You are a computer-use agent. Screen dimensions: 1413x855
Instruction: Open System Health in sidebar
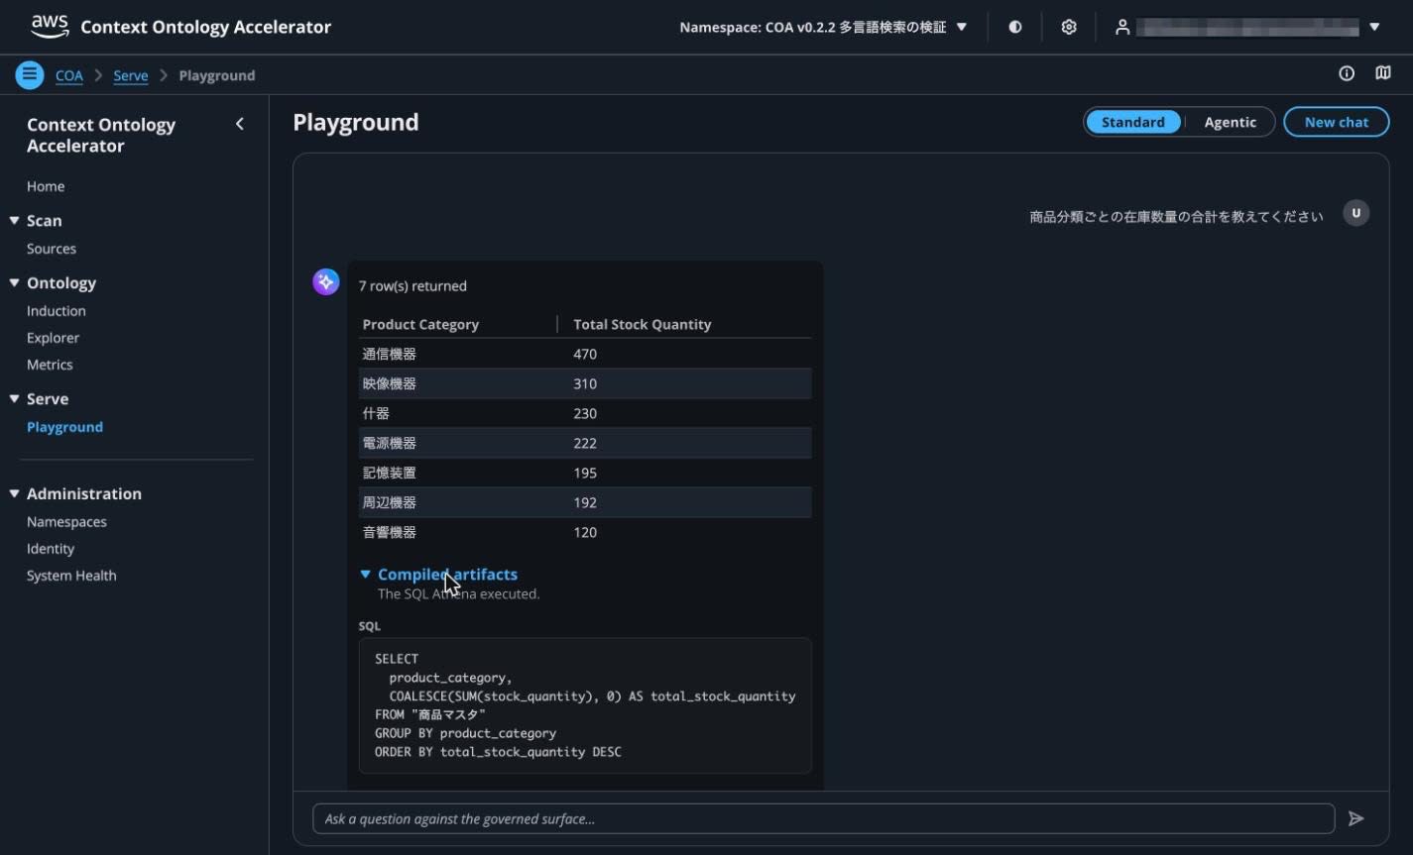click(71, 576)
